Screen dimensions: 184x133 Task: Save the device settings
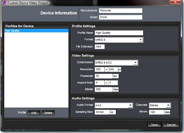click(154, 125)
